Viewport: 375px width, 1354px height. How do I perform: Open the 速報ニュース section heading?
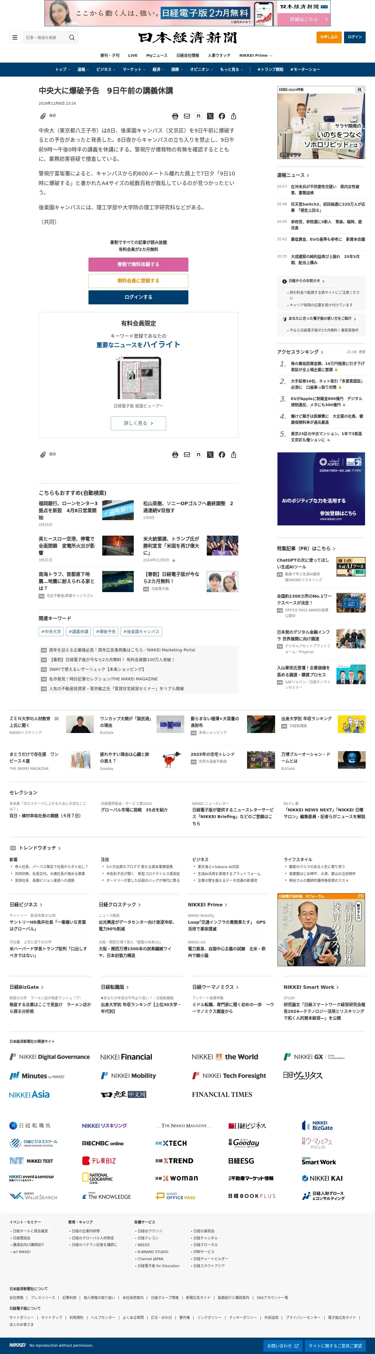click(x=293, y=175)
